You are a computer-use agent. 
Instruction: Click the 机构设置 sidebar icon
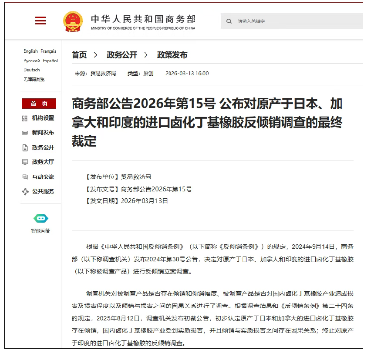25,118
